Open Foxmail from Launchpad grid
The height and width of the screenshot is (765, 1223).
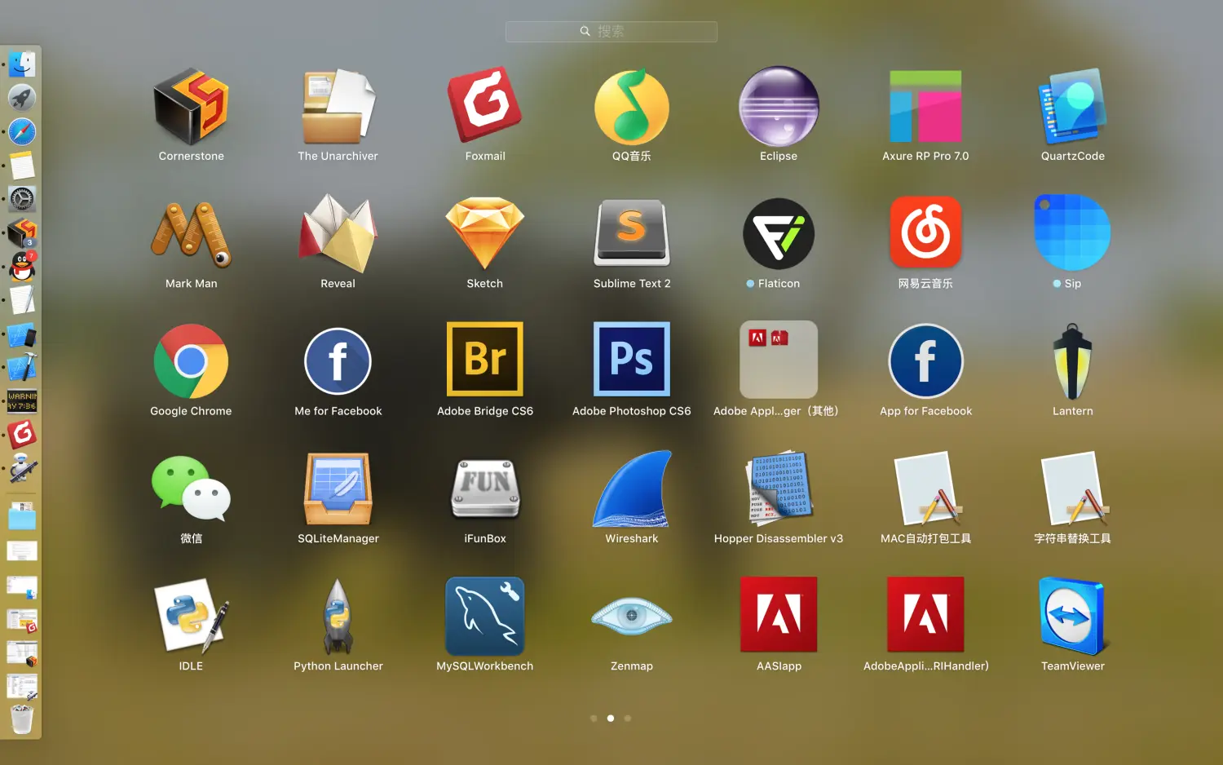[485, 105]
